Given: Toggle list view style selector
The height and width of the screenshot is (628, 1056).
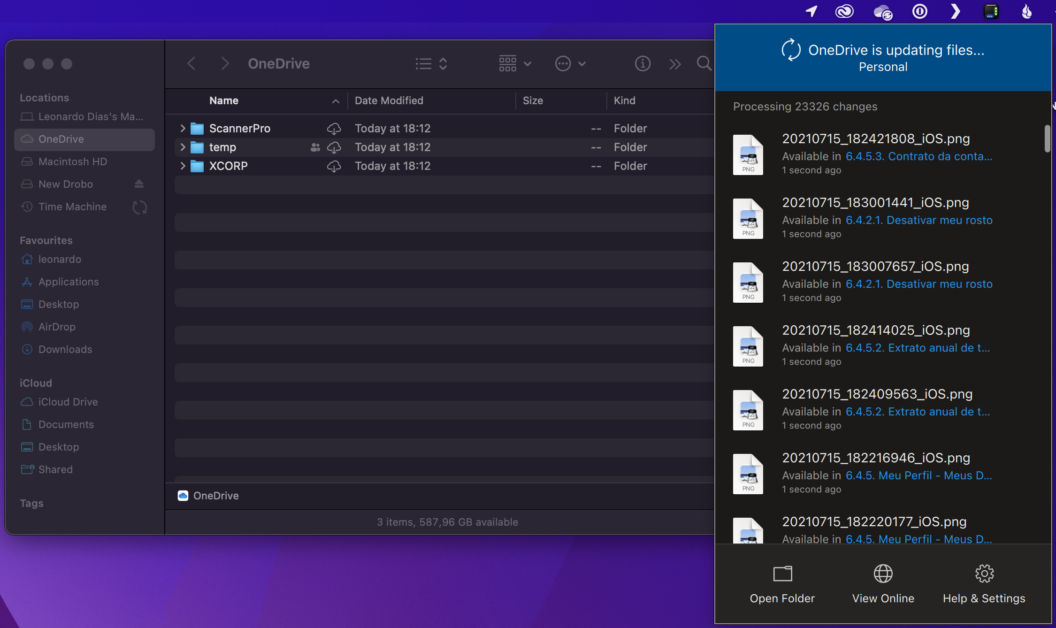Looking at the screenshot, I should 431,63.
